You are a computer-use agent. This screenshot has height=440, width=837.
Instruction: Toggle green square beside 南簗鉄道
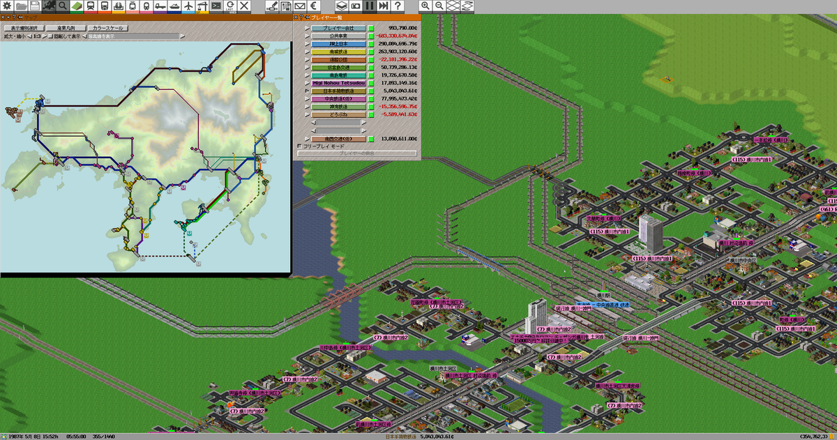point(371,52)
